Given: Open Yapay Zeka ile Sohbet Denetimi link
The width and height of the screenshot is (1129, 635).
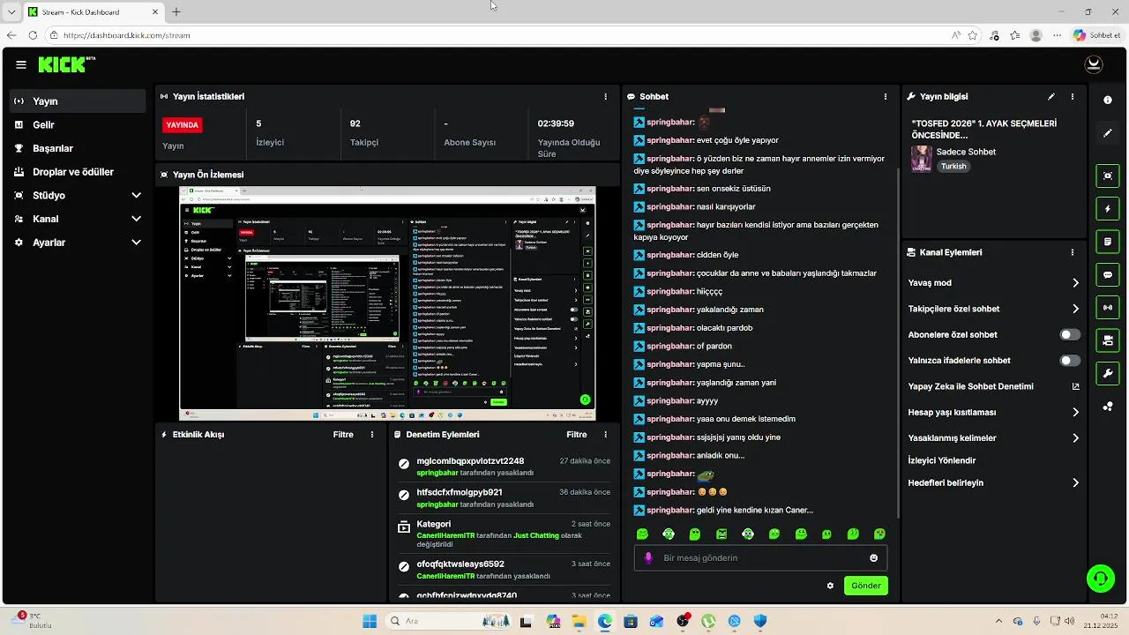Looking at the screenshot, I should click(994, 386).
